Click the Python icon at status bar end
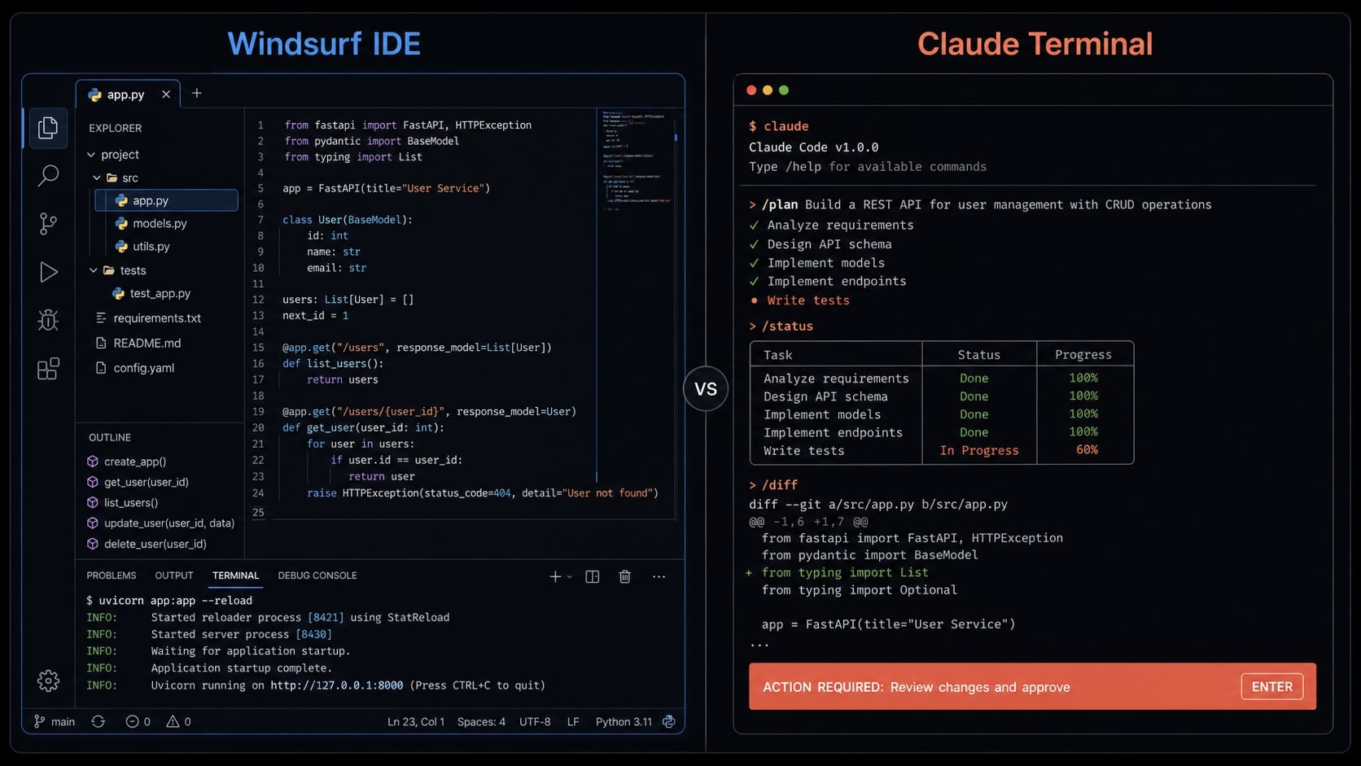Image resolution: width=1361 pixels, height=766 pixels. point(669,721)
